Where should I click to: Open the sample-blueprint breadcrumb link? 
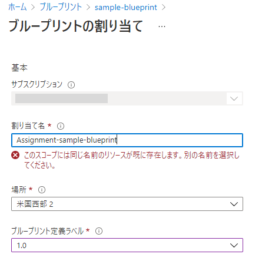[125, 8]
